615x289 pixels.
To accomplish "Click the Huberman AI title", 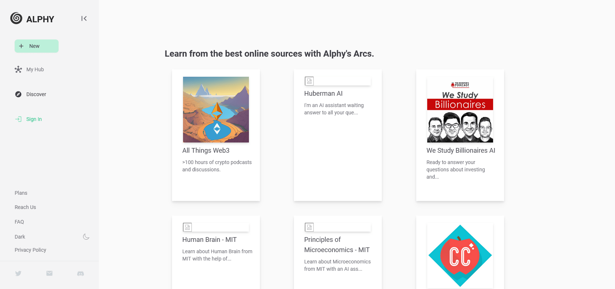I will (323, 94).
